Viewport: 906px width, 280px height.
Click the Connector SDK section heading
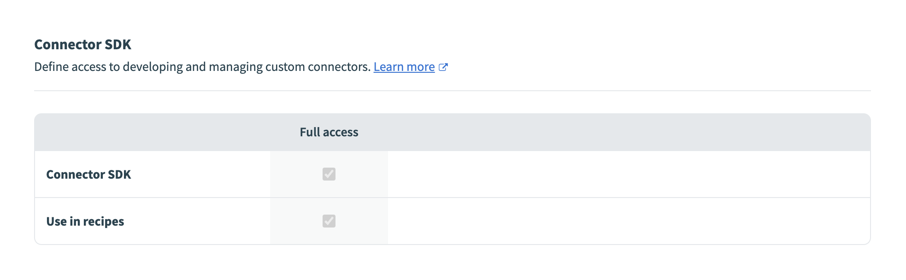(x=82, y=45)
